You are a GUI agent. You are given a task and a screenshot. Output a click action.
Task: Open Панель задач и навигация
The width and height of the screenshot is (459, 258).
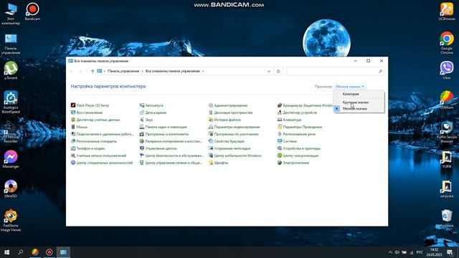click(163, 127)
